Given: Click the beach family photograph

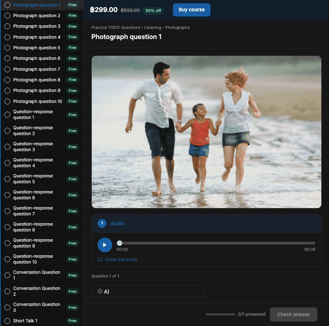Looking at the screenshot, I should pos(207,132).
